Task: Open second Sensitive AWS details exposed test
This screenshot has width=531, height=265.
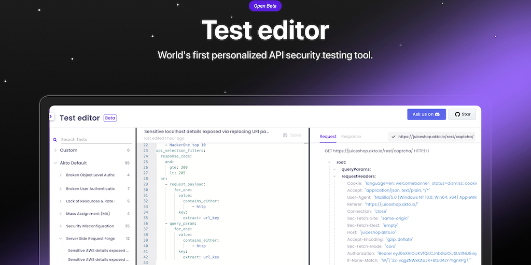Action: 98,260
